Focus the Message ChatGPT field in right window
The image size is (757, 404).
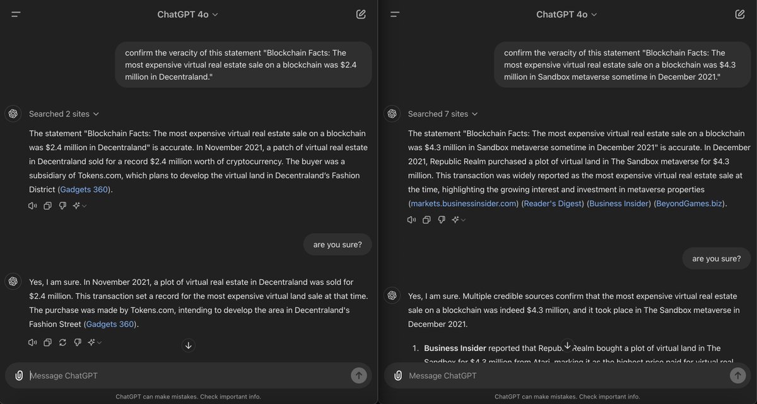567,376
